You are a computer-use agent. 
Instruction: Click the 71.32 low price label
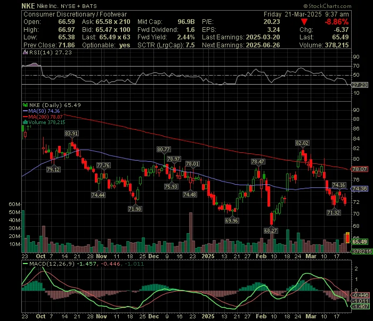coord(334,212)
